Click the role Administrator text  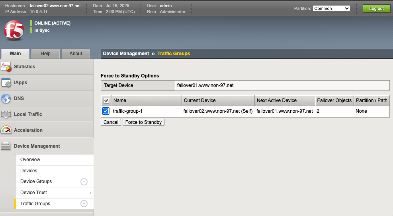pyautogui.click(x=172, y=12)
